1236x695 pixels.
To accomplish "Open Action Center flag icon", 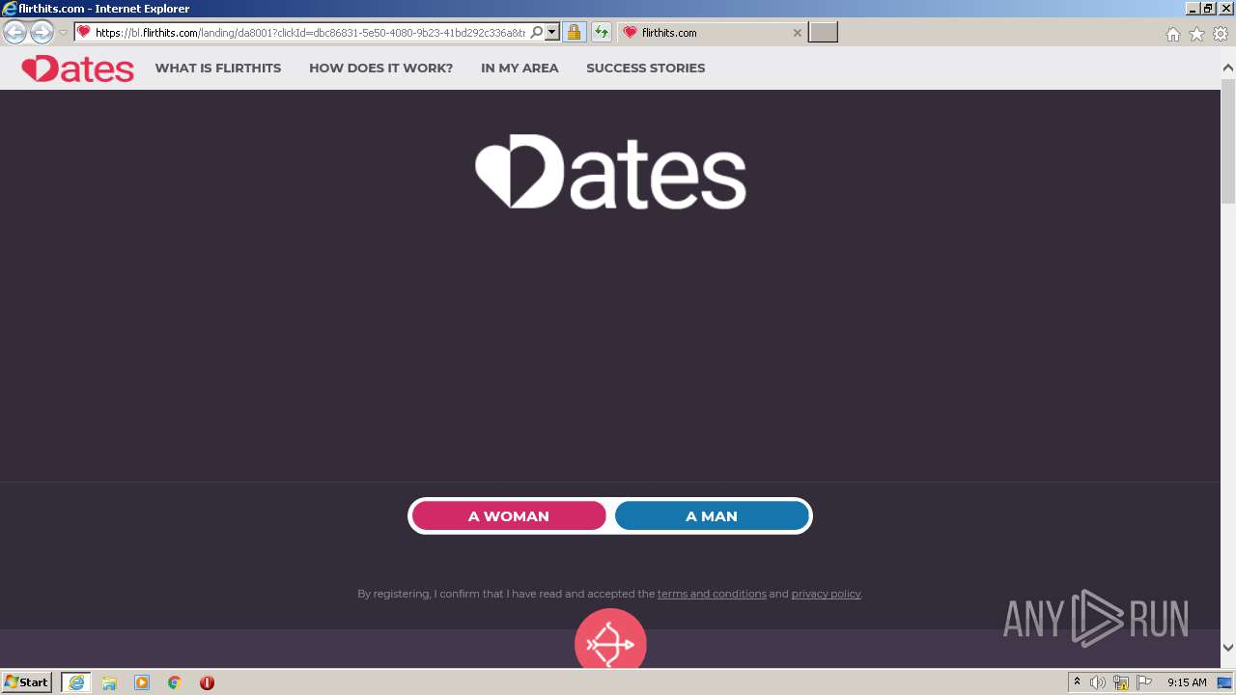I will [x=1144, y=682].
